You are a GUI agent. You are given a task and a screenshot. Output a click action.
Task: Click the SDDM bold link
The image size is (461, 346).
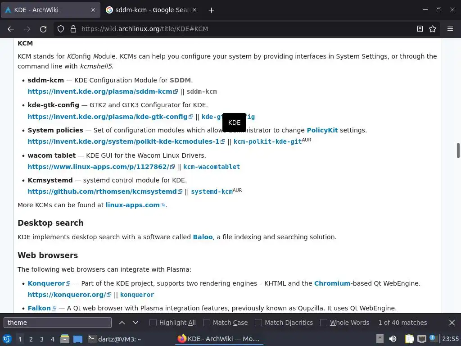pos(180,80)
